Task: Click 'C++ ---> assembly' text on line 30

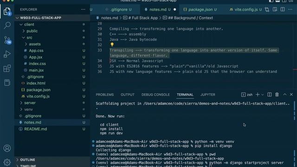Action: pos(128,34)
